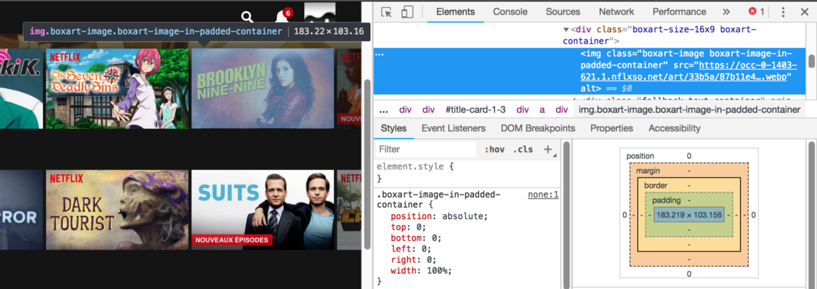
Task: Toggle the device toolbar icon
Action: (407, 12)
